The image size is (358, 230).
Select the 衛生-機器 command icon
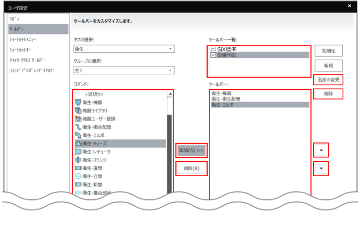tap(78, 102)
